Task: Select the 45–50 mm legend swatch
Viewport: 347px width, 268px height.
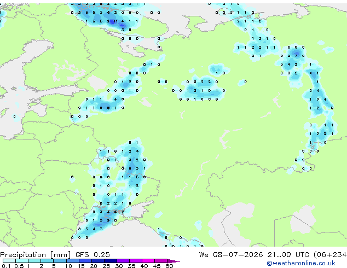Action: (x=161, y=261)
